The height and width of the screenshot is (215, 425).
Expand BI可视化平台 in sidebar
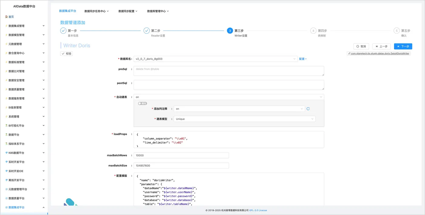pyautogui.click(x=24, y=126)
